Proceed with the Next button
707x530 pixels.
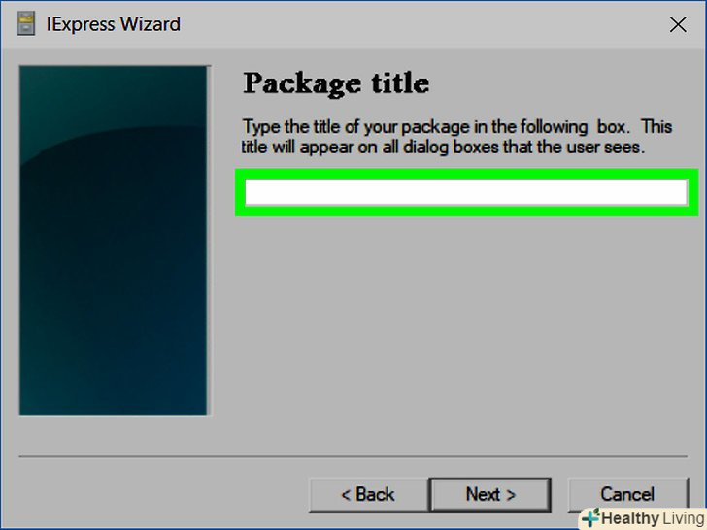(x=490, y=495)
